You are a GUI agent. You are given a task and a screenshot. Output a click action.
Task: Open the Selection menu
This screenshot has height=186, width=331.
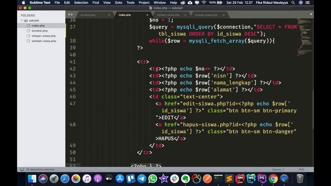point(81,3)
